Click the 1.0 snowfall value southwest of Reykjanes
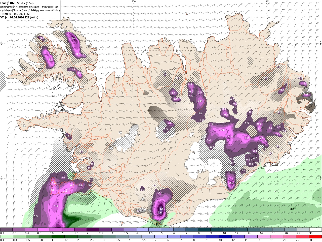The image size is (322, 242). [56, 206]
